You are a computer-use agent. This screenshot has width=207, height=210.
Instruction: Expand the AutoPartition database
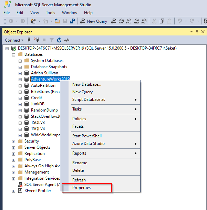click(x=20, y=86)
